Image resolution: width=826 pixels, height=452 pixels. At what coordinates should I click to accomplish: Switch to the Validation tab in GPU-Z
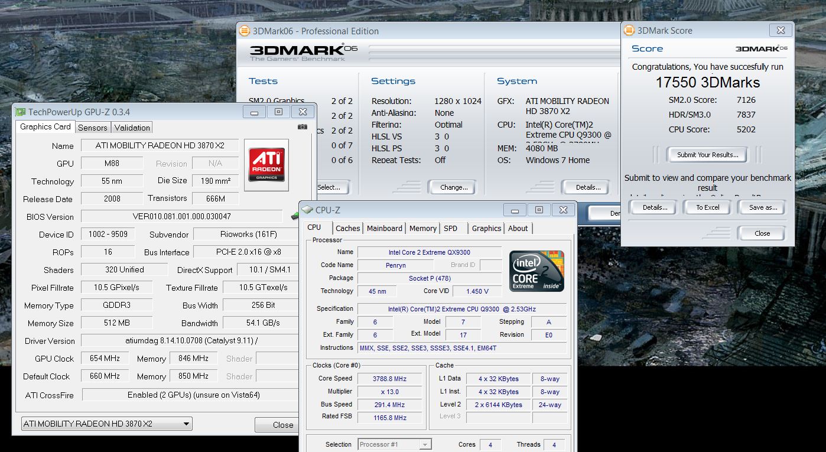pyautogui.click(x=132, y=128)
